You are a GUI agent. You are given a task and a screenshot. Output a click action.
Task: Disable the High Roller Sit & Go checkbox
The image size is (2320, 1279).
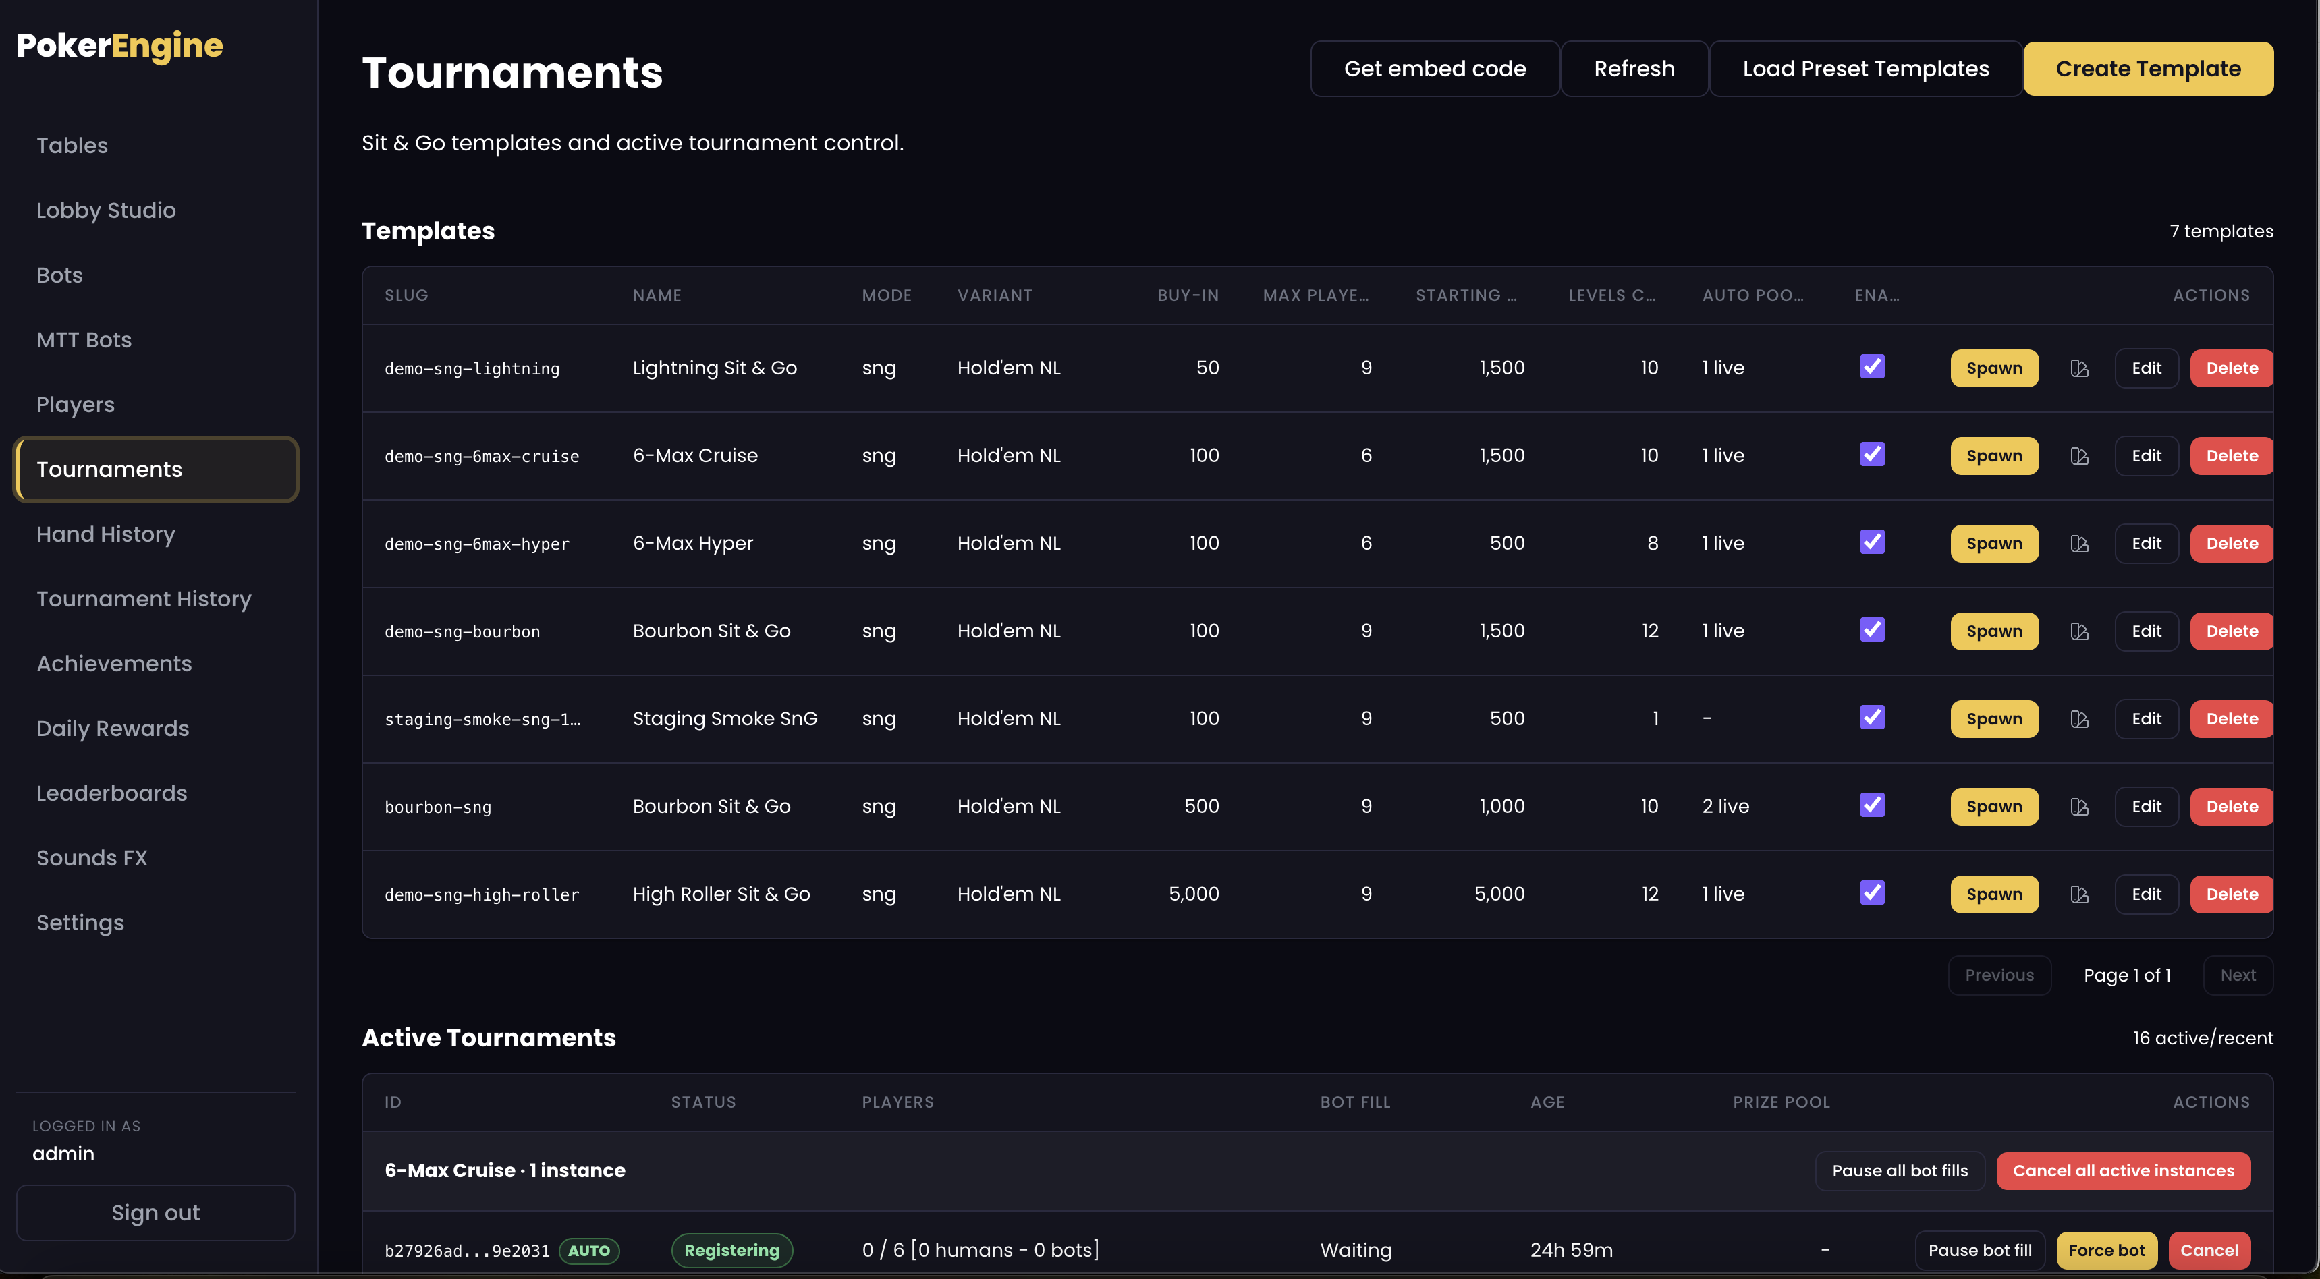pyautogui.click(x=1873, y=893)
